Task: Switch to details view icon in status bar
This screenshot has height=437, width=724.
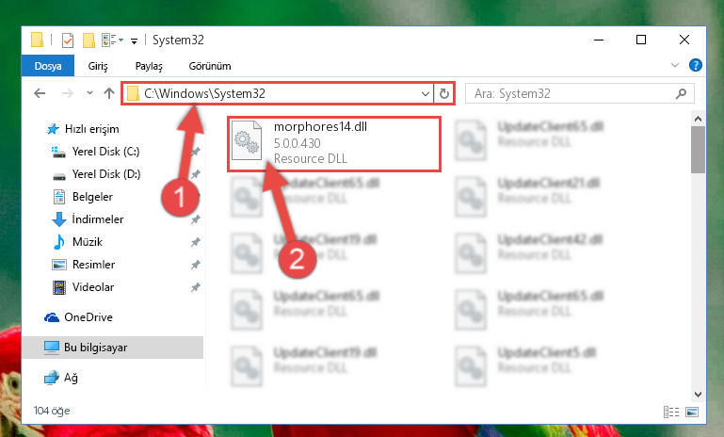Action: [671, 412]
